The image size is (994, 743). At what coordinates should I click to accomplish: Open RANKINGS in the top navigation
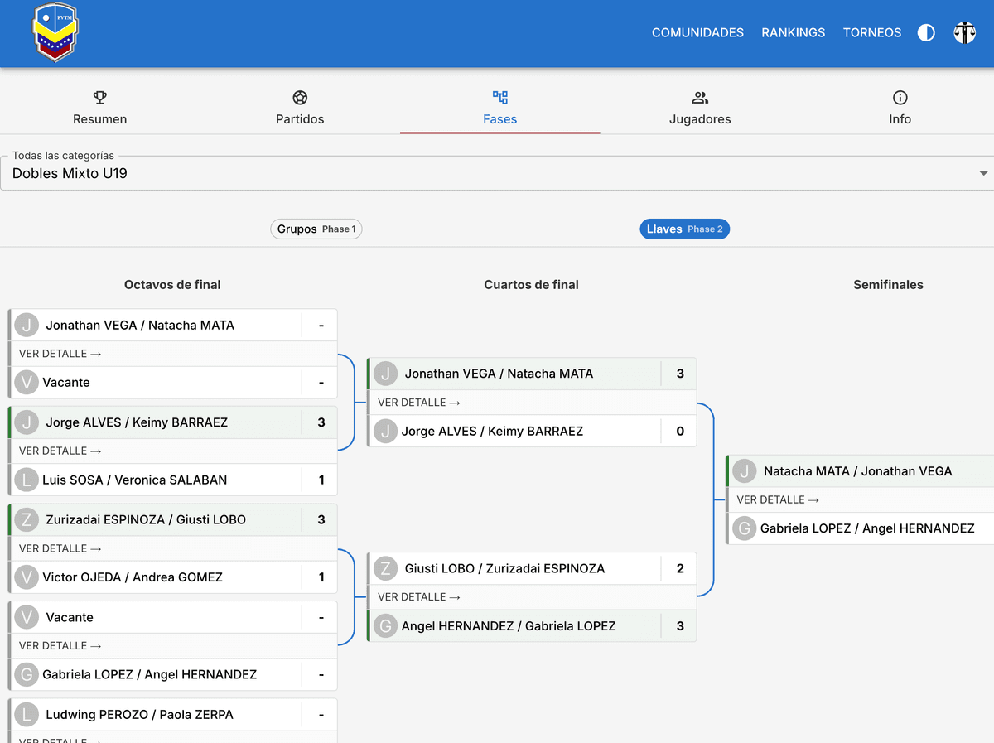pos(793,33)
